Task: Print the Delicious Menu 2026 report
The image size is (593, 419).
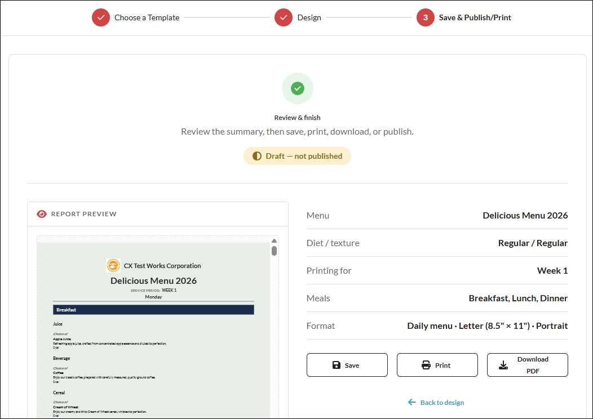Action: click(437, 365)
